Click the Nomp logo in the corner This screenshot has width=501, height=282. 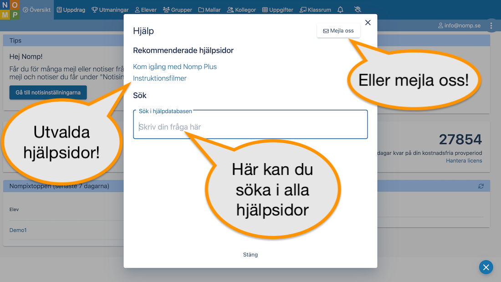point(10,10)
